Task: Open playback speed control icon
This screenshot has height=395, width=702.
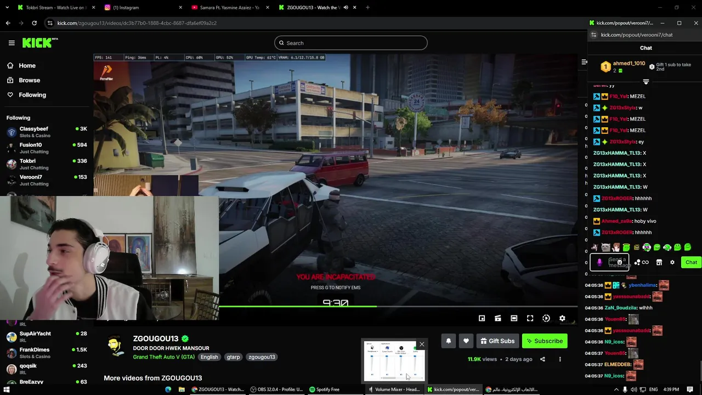Action: pyautogui.click(x=546, y=318)
